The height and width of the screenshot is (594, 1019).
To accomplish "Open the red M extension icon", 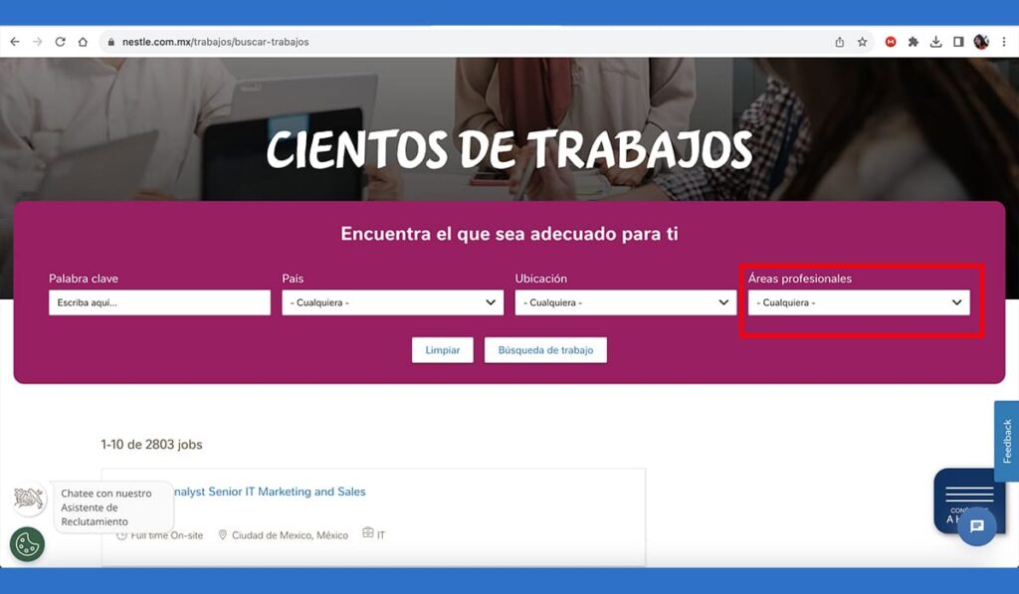I will pos(891,42).
